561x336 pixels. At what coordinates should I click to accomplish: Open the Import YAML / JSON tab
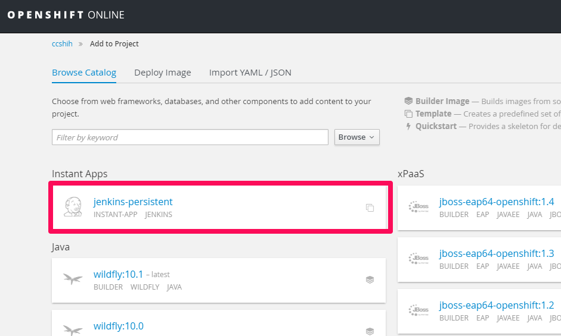(250, 73)
